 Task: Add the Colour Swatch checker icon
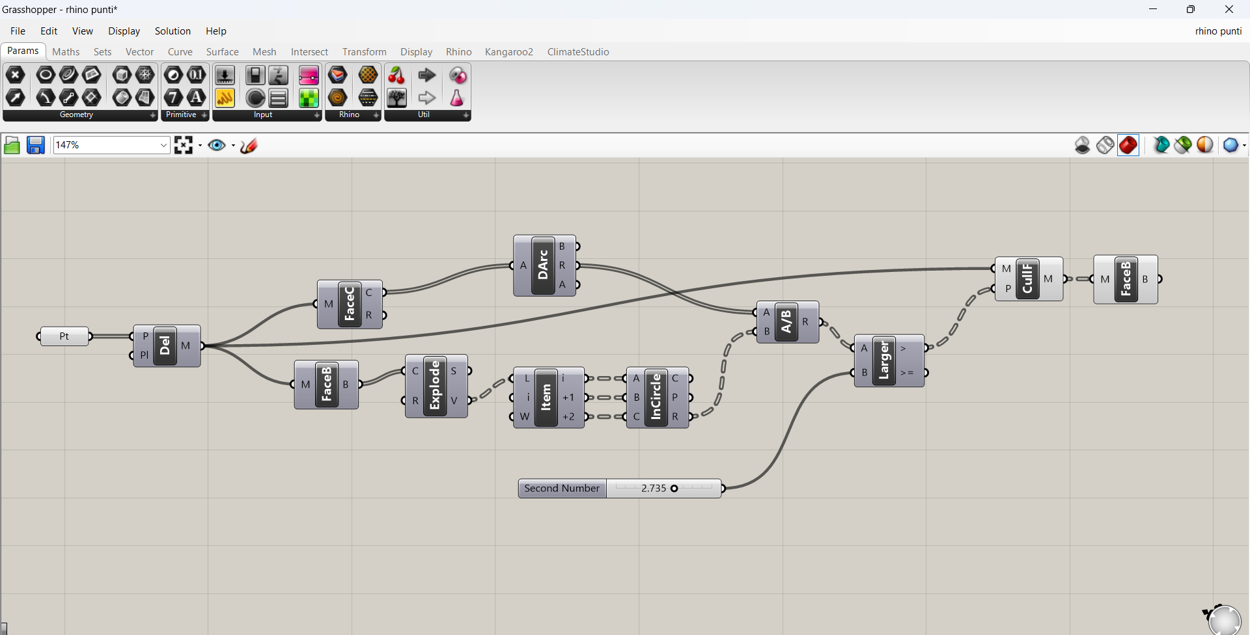[309, 98]
